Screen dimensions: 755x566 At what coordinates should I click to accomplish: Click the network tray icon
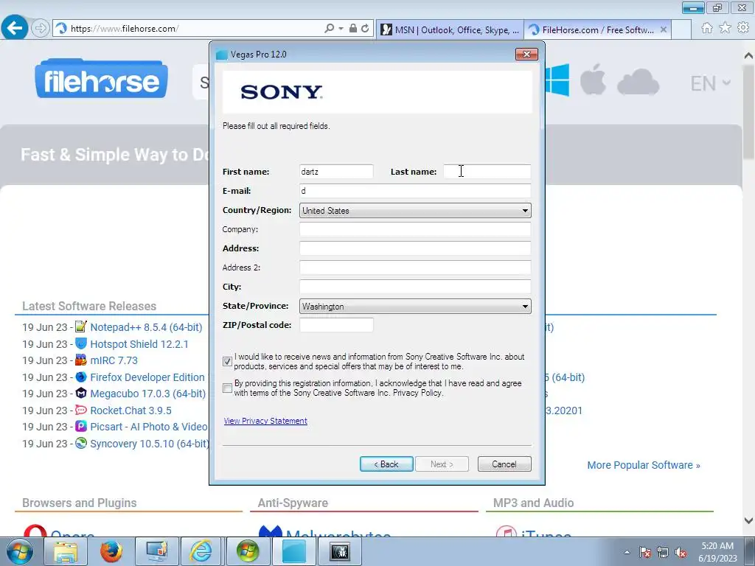pos(663,552)
